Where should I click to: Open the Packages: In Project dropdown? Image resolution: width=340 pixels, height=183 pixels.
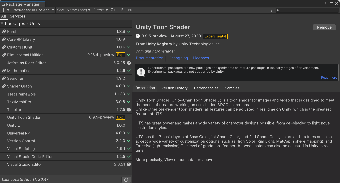pyautogui.click(x=33, y=10)
